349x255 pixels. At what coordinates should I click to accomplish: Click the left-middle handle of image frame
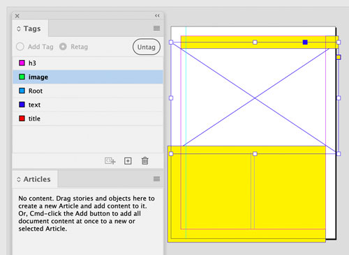coord(171,98)
